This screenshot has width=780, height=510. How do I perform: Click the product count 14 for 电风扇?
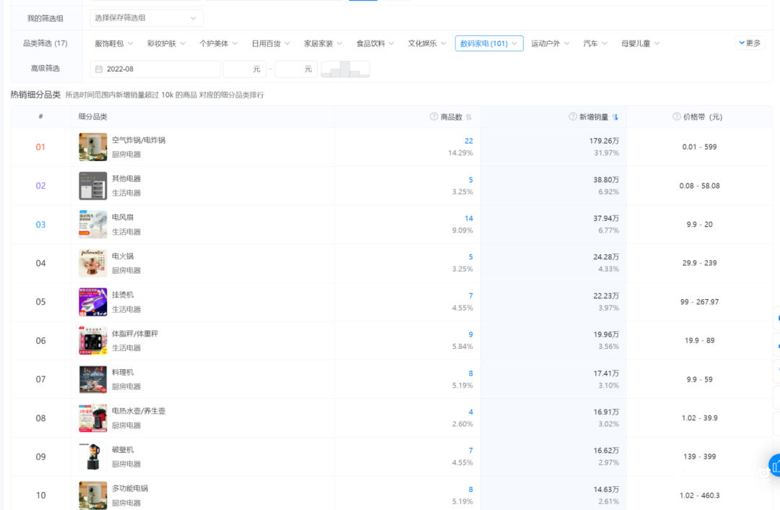[469, 218]
